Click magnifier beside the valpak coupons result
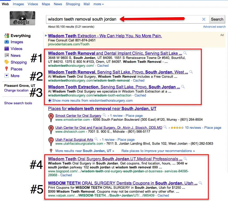This screenshot has height=201, width=228. [201, 183]
